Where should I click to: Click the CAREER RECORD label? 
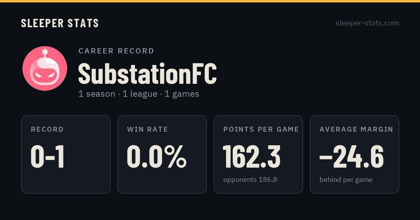coord(116,51)
